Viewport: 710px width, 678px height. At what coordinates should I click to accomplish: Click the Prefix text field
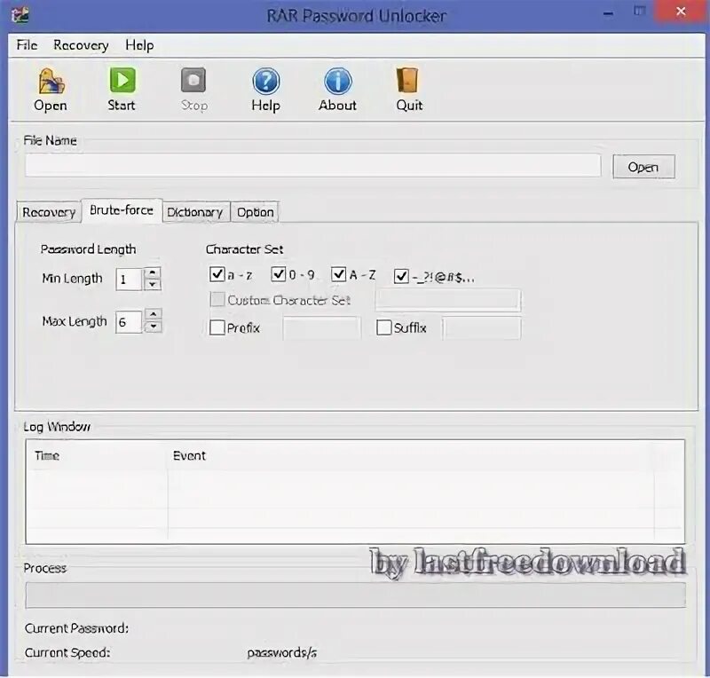[322, 327]
